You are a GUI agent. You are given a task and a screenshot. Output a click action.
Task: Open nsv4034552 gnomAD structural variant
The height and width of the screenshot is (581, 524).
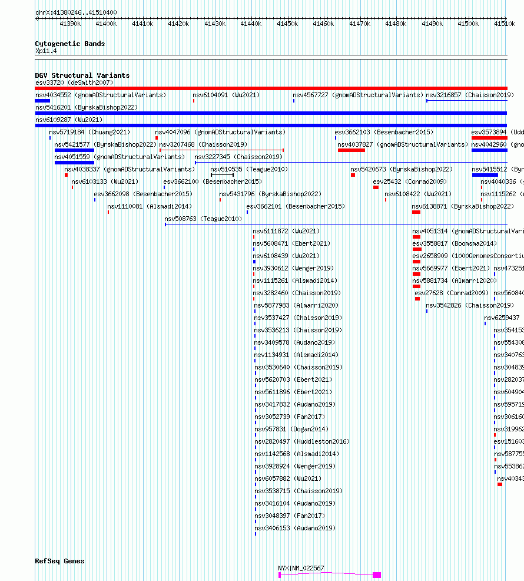click(101, 95)
